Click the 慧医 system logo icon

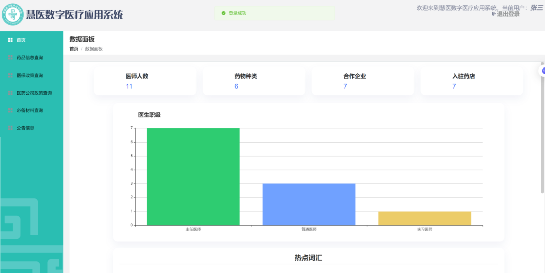click(13, 14)
